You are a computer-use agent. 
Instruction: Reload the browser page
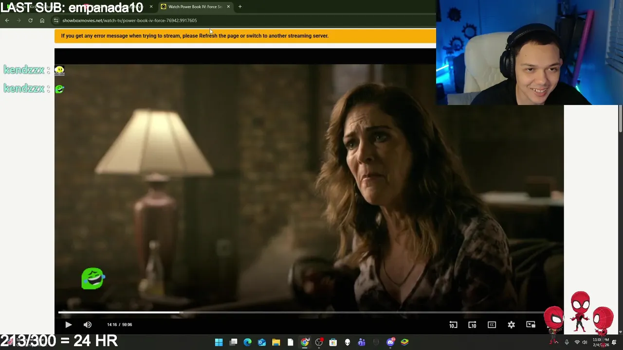(30, 20)
